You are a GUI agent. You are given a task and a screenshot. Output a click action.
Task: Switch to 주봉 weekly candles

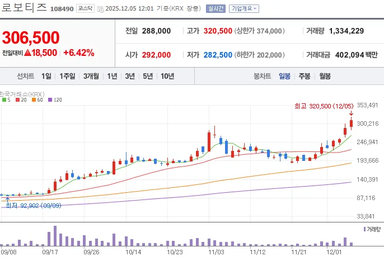coord(305,76)
